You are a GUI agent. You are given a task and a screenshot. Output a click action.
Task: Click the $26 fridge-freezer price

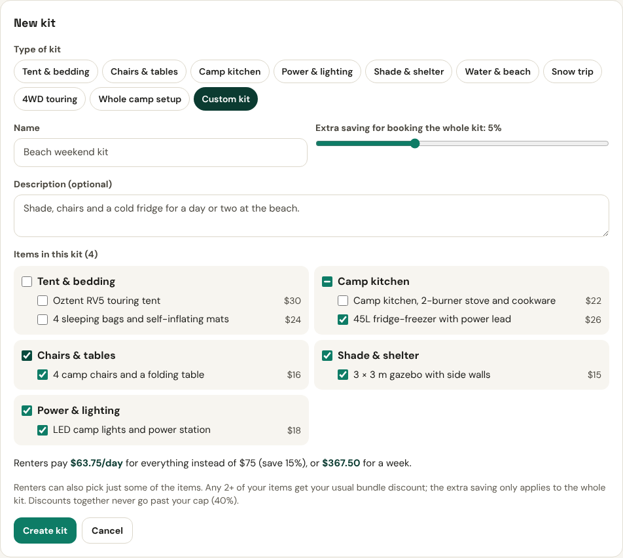(593, 320)
